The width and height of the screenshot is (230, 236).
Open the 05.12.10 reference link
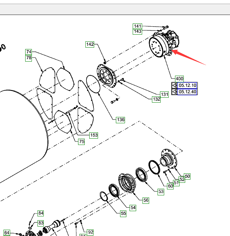(188, 85)
